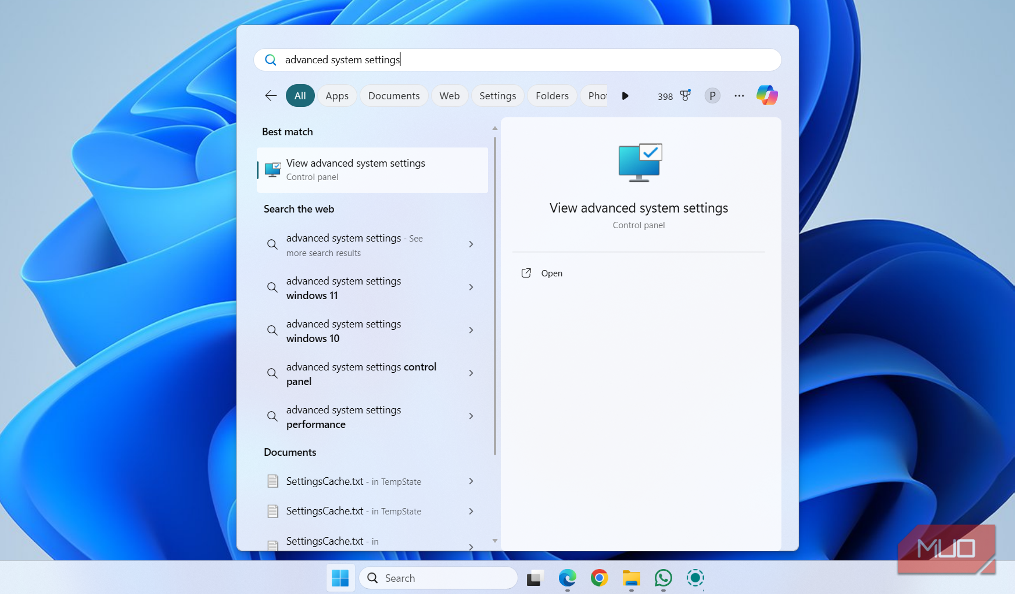Expand arrow for 'advanced system settings windows 11'

pyautogui.click(x=471, y=287)
